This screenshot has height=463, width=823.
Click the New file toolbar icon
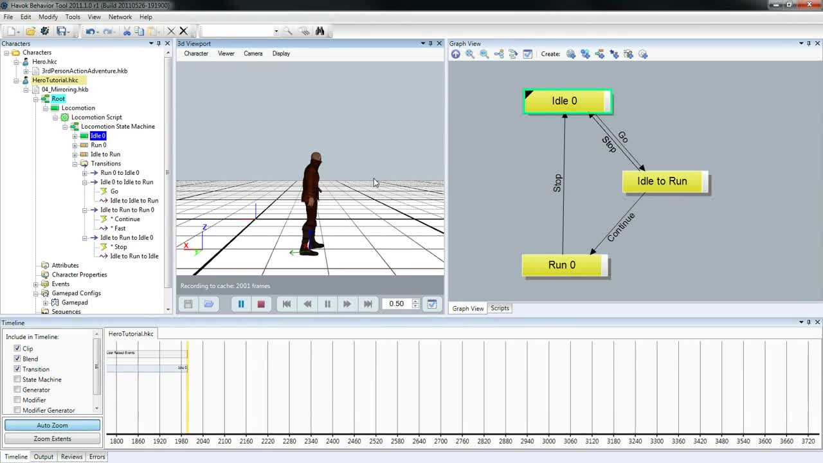click(12, 31)
